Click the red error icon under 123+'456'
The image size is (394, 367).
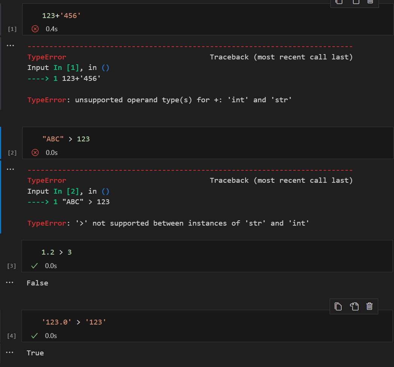35,29
